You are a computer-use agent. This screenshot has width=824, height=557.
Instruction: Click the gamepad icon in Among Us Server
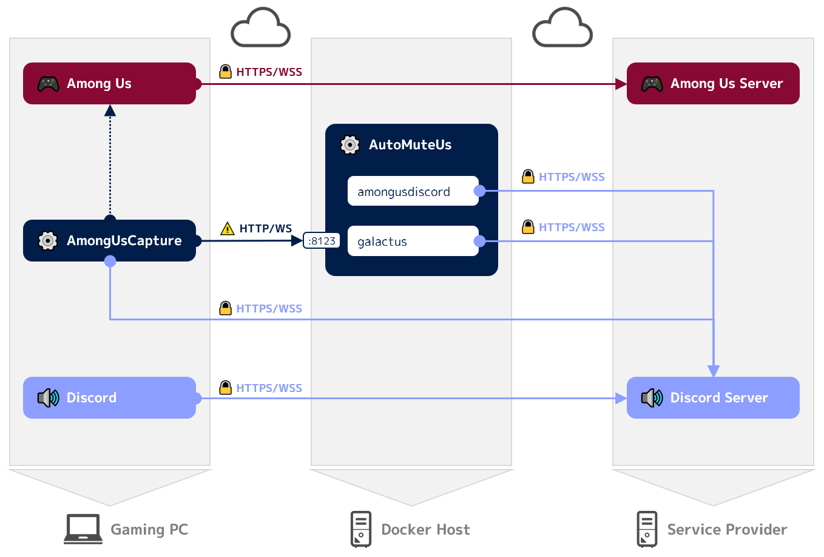tap(652, 84)
